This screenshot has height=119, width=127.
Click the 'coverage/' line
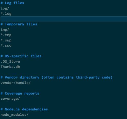coord(10,99)
